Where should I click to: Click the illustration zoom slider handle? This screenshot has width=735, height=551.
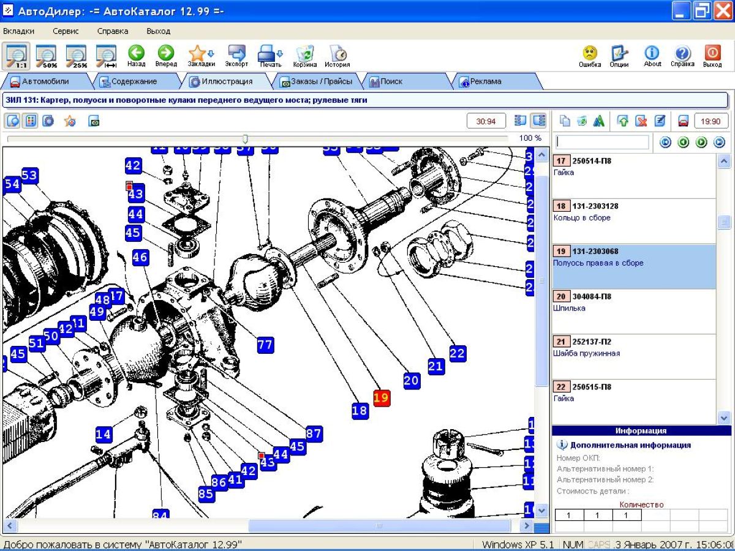click(x=245, y=139)
